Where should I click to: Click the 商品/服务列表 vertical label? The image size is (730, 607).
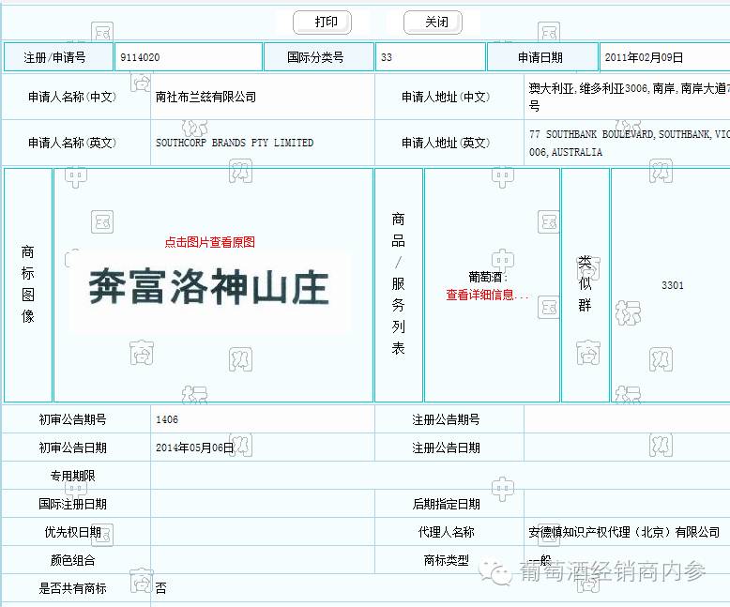click(398, 283)
